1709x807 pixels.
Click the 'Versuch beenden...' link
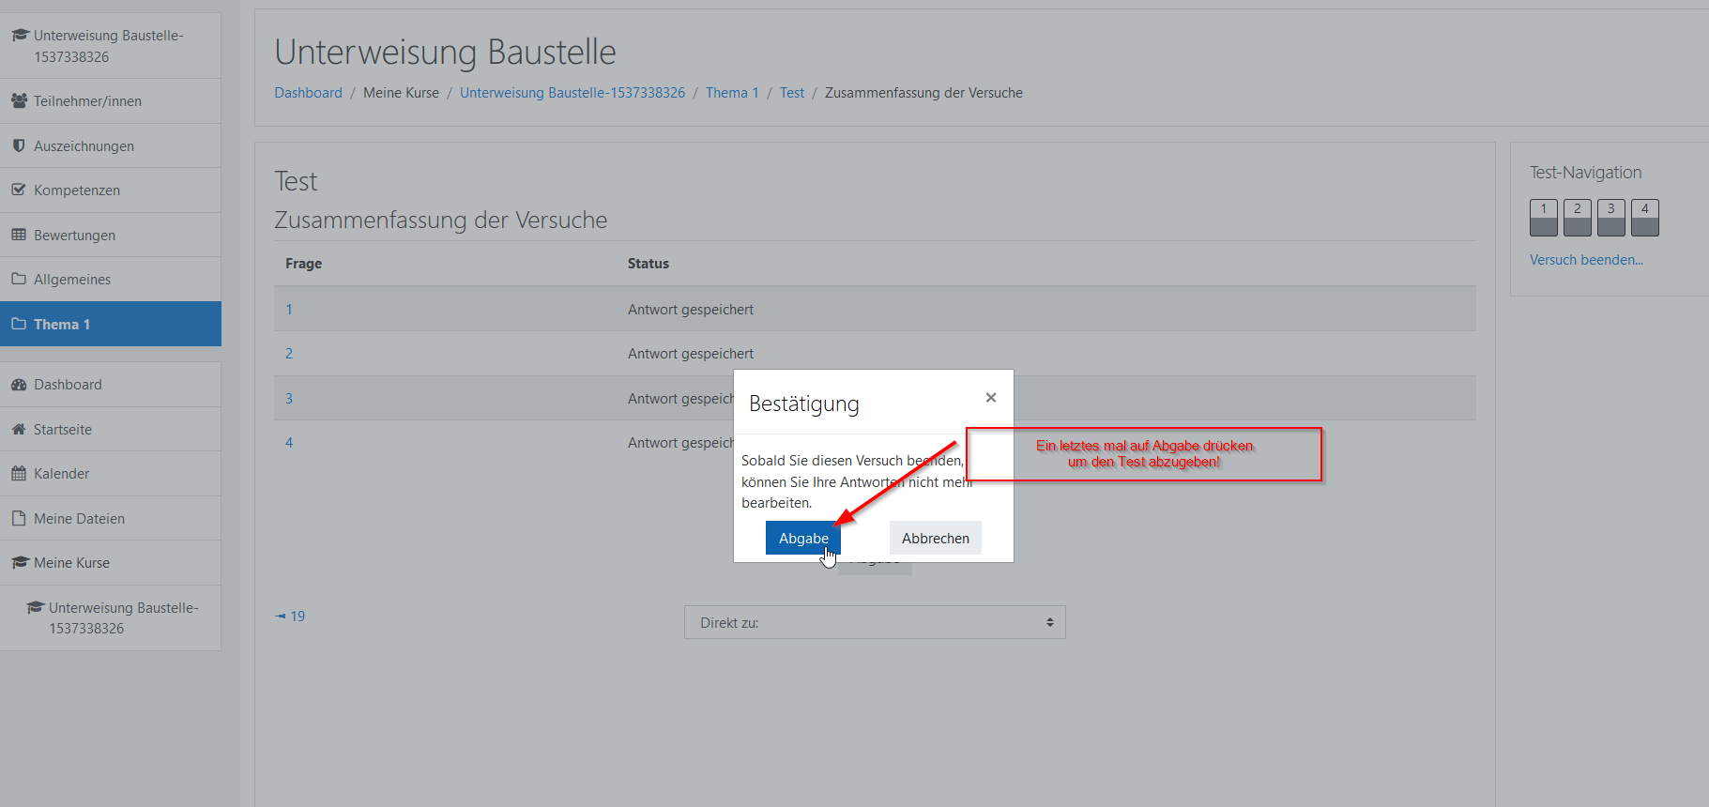(1585, 260)
